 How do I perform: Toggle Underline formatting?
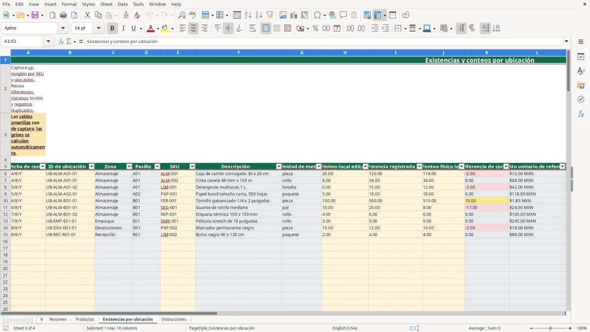133,29
